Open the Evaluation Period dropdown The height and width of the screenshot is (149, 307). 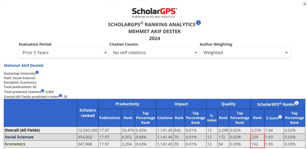pos(64,52)
